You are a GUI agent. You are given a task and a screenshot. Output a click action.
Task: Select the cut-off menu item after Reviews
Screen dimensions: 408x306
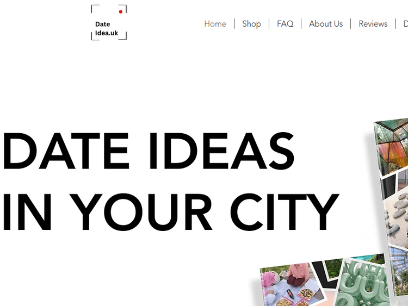click(405, 24)
